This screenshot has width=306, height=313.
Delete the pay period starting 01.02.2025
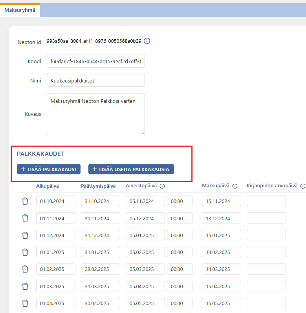click(x=25, y=269)
